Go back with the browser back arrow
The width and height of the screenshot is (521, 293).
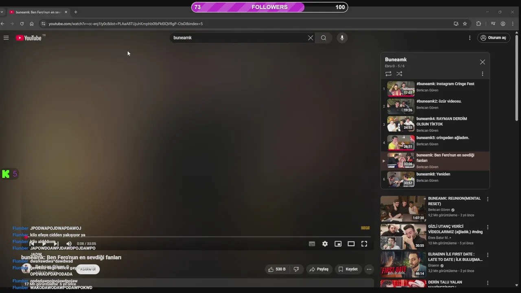click(3, 24)
